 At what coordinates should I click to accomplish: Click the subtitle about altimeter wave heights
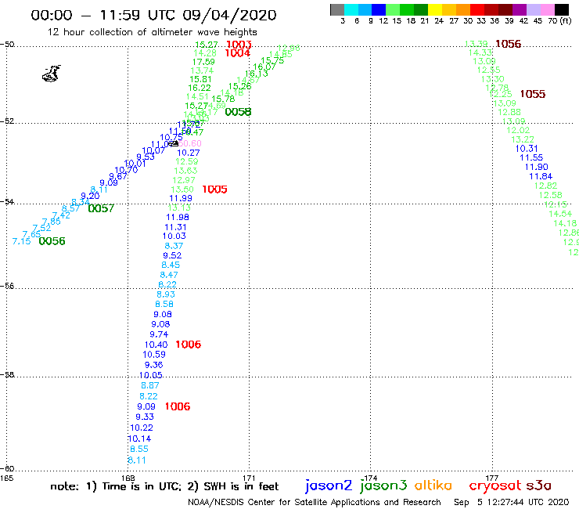point(152,32)
